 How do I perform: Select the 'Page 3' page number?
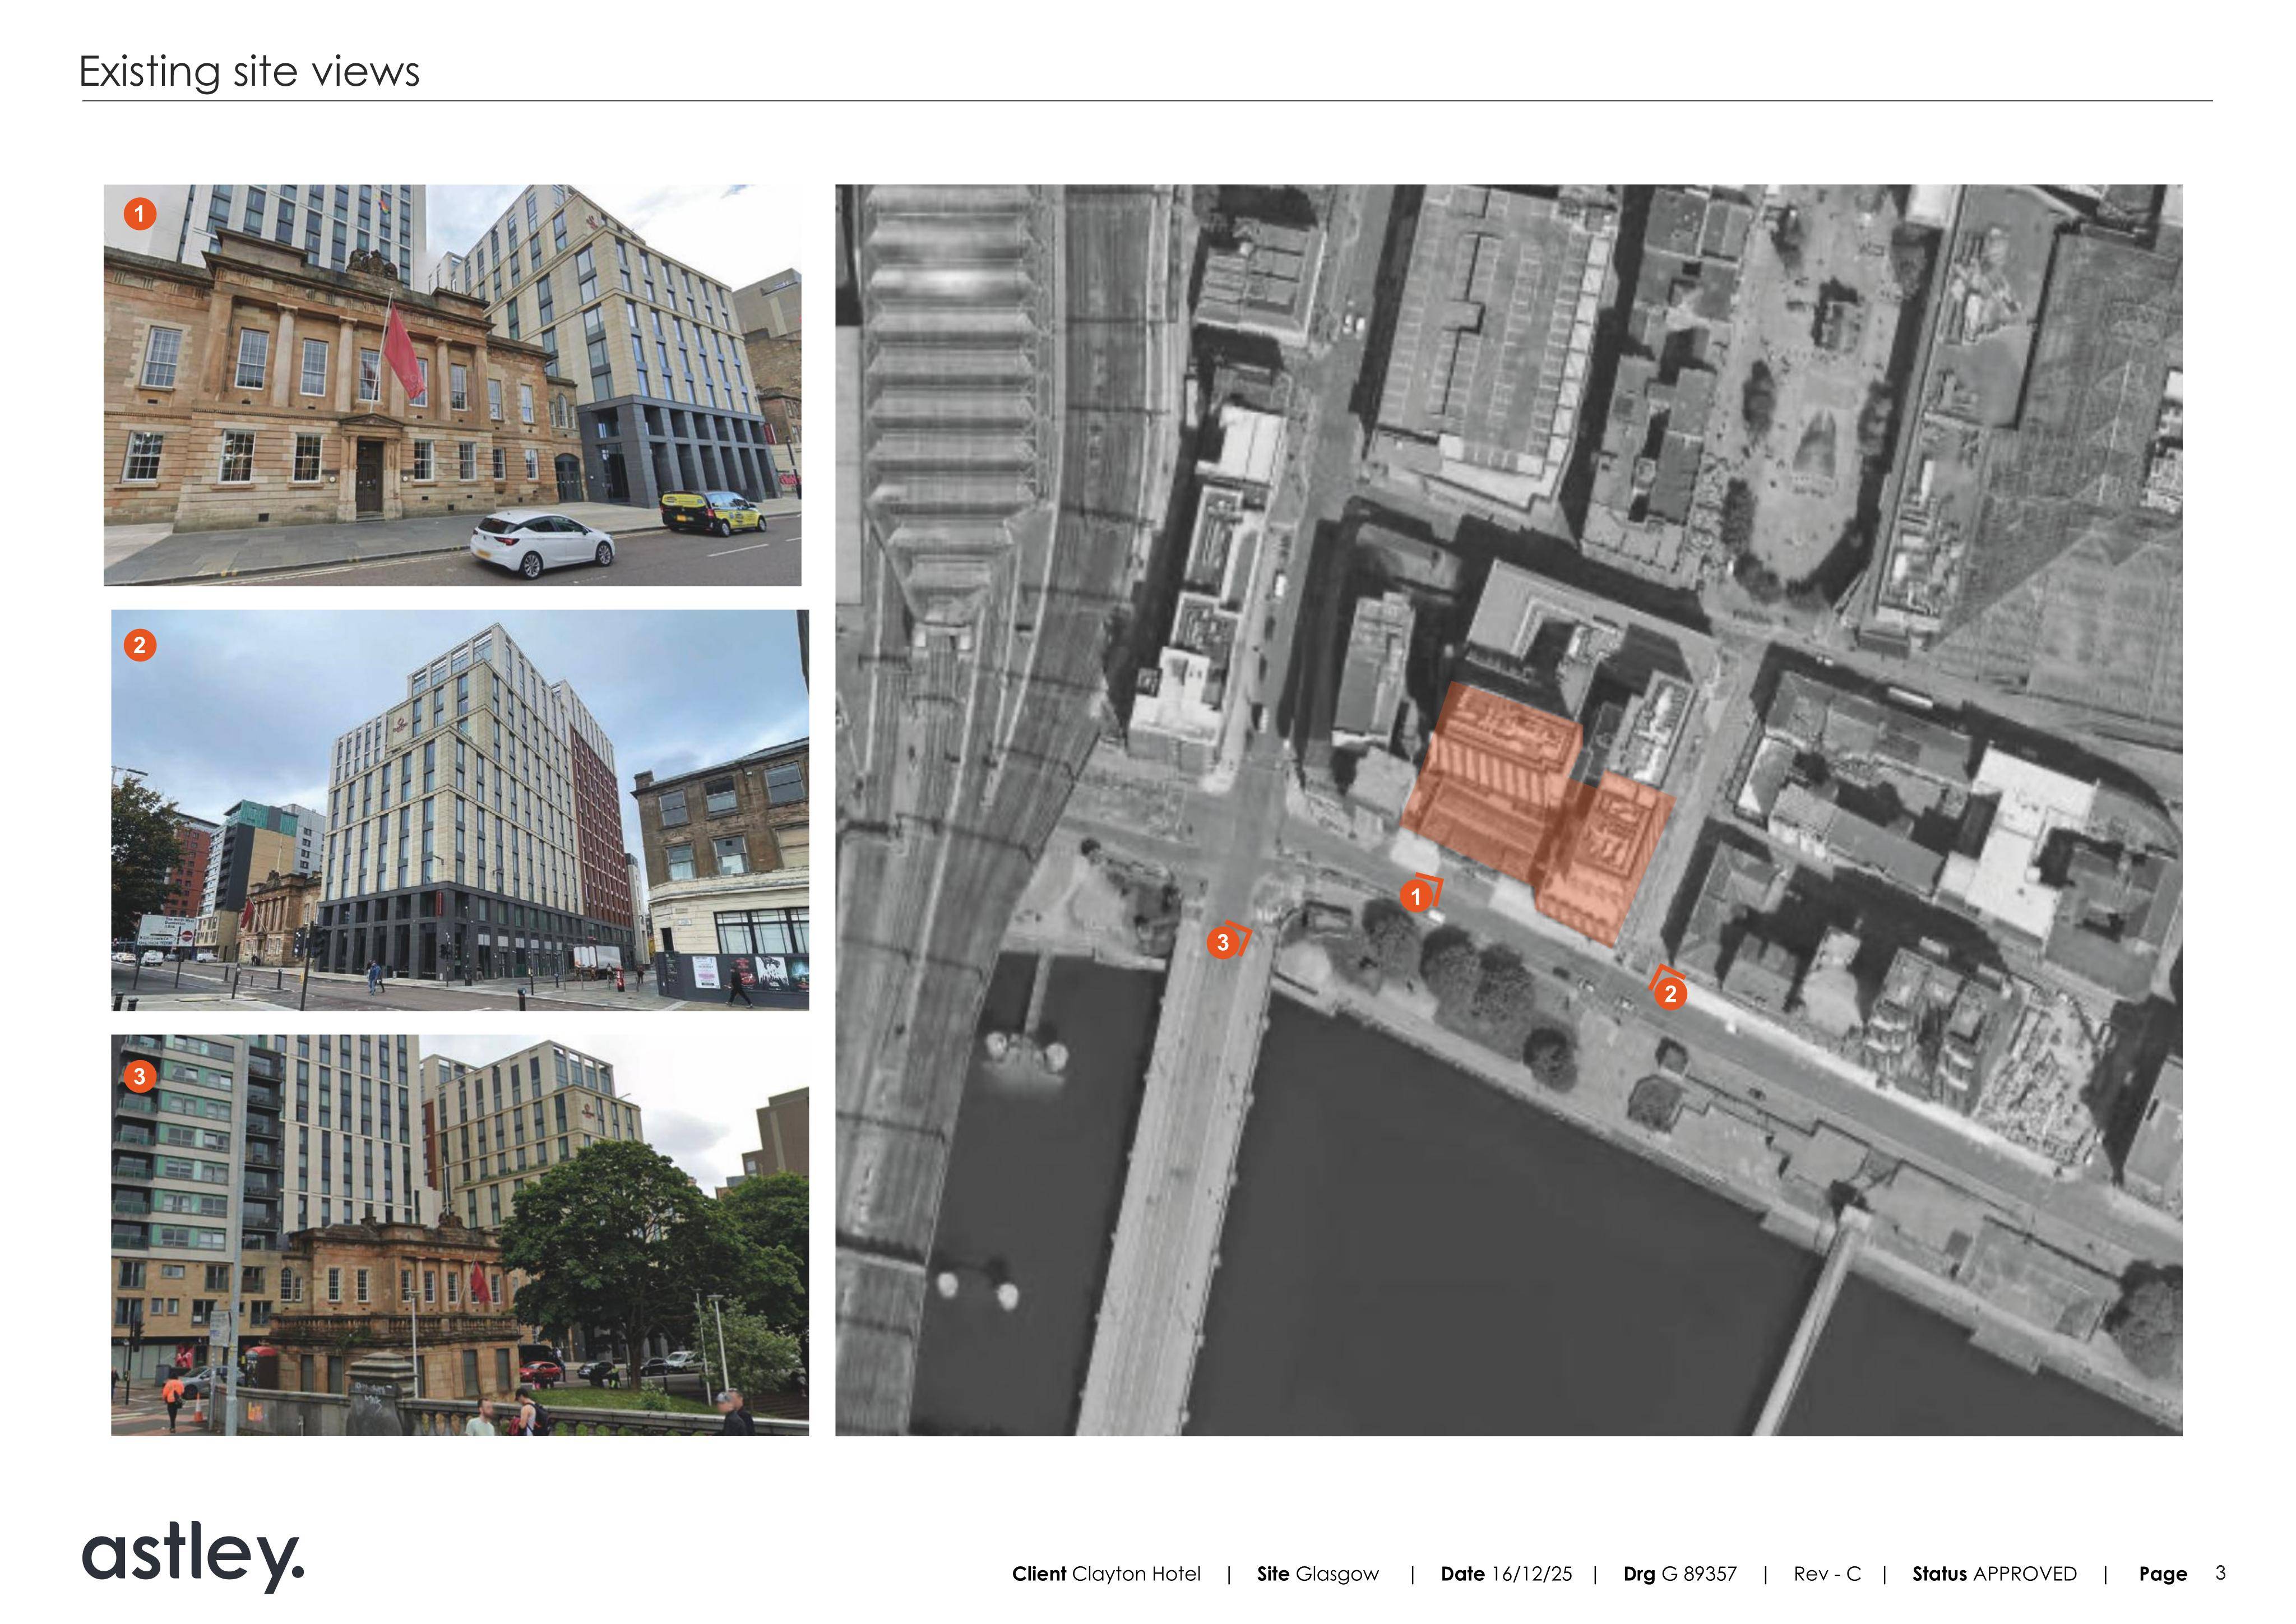(2182, 1574)
